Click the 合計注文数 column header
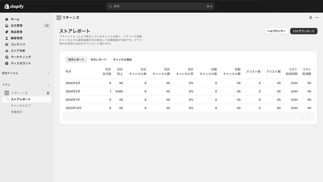323x182 pixels. [x=107, y=72]
